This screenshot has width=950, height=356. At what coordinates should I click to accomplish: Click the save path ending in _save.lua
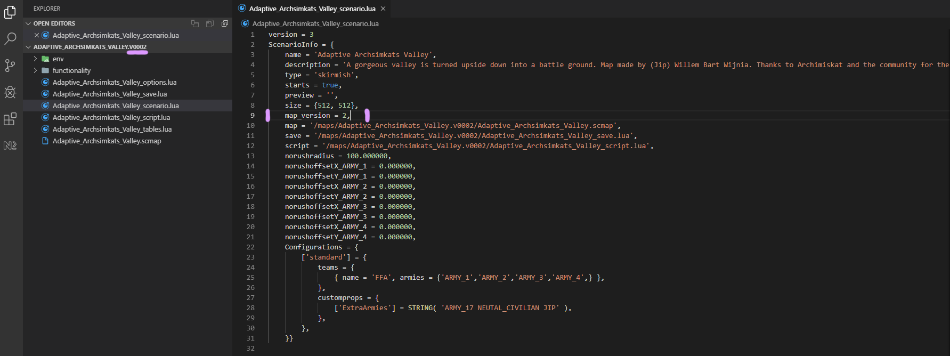coord(474,135)
